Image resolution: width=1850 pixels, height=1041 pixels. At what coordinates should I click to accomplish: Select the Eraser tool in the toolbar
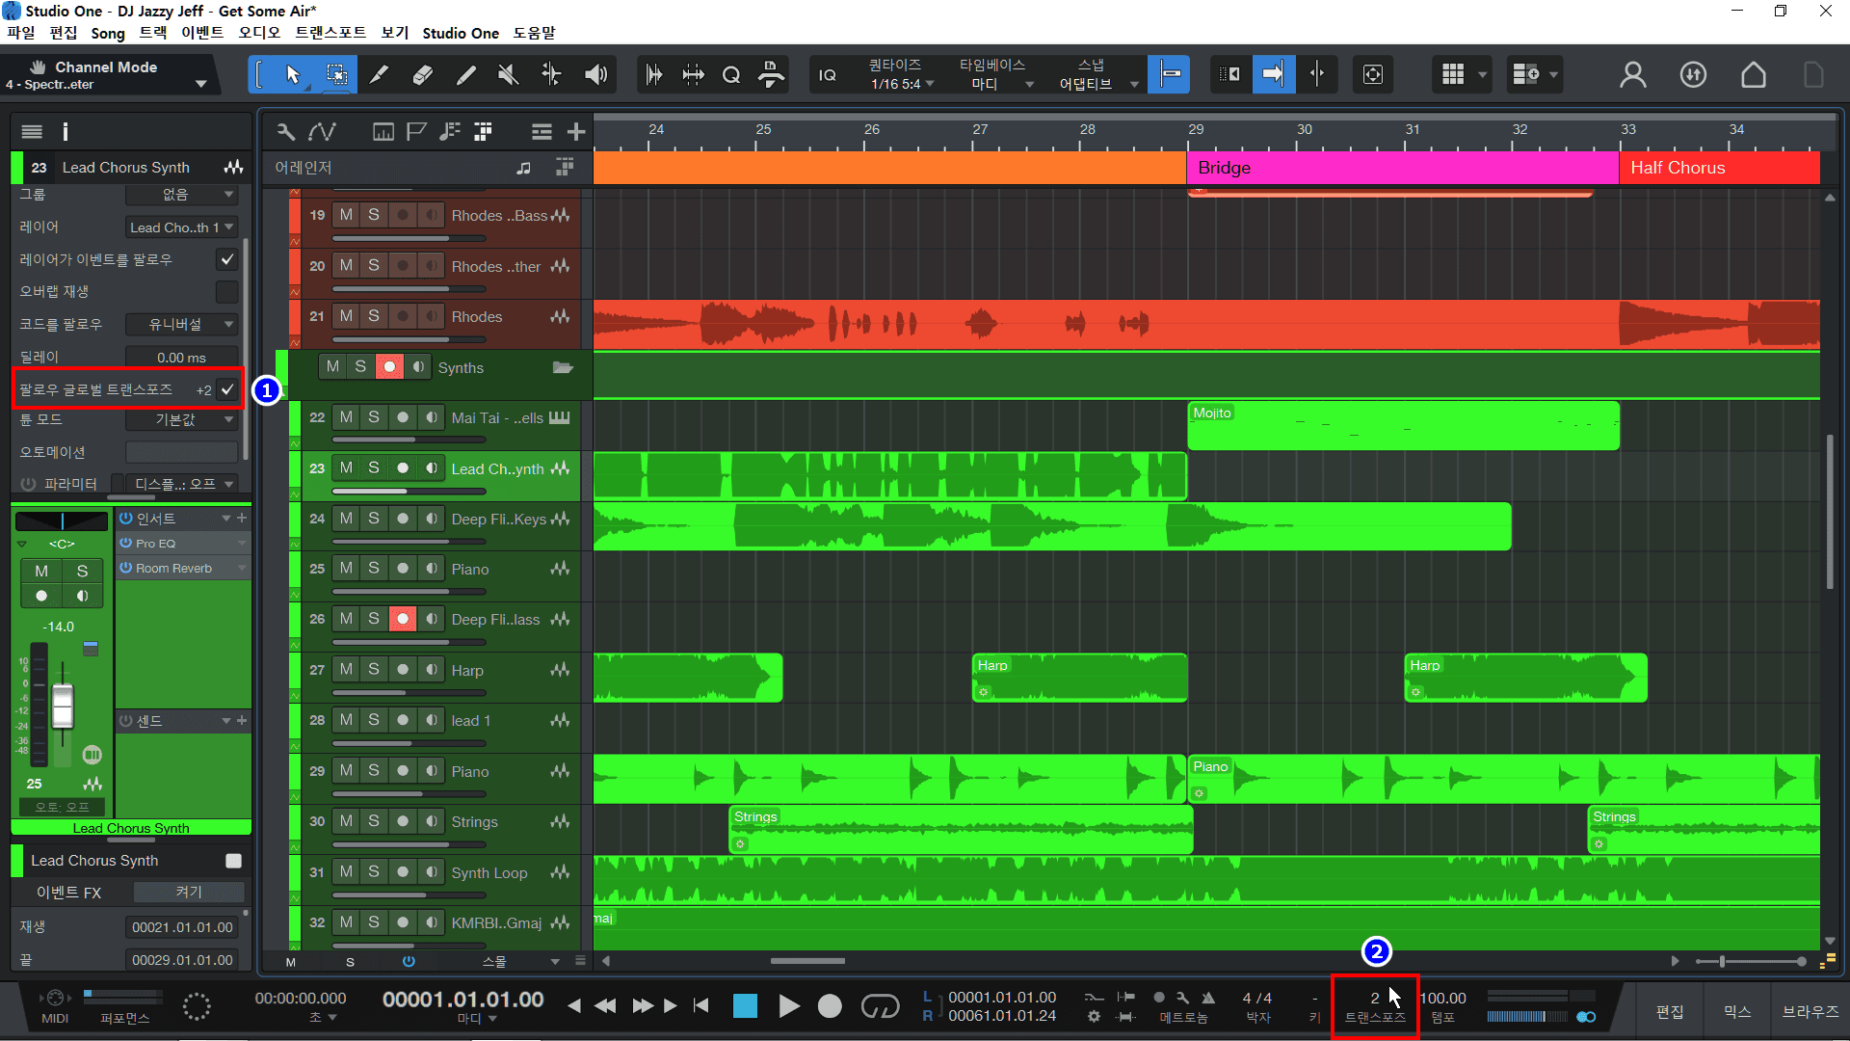pyautogui.click(x=422, y=74)
